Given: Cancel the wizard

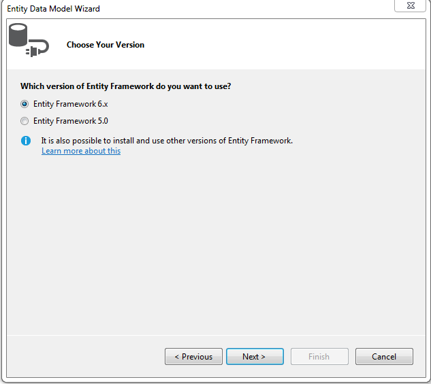Looking at the screenshot, I should click(384, 357).
